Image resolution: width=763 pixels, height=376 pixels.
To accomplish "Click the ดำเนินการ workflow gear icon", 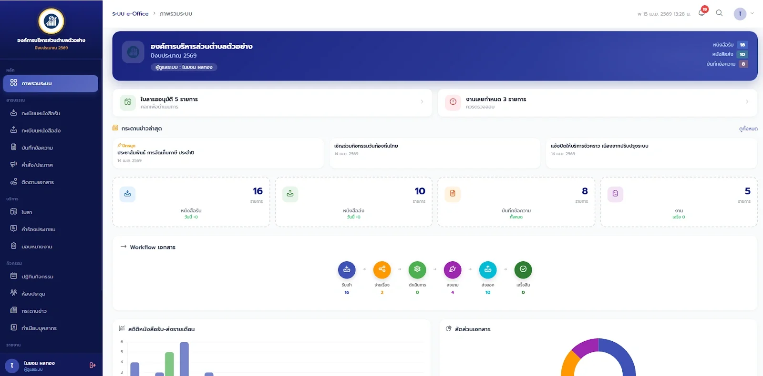I will pos(417,269).
